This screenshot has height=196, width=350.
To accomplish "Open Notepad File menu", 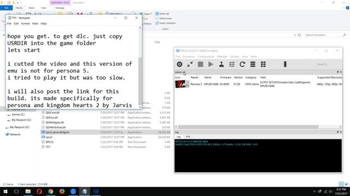I will click(9, 23).
